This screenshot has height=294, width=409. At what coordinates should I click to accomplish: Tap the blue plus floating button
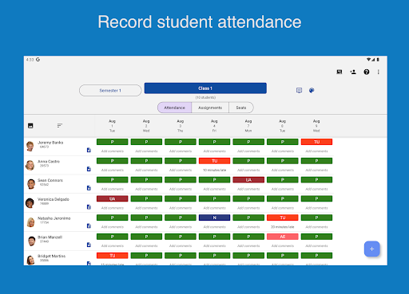371,249
